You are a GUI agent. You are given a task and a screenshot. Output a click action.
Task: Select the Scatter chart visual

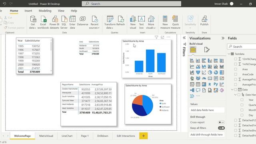(204, 72)
